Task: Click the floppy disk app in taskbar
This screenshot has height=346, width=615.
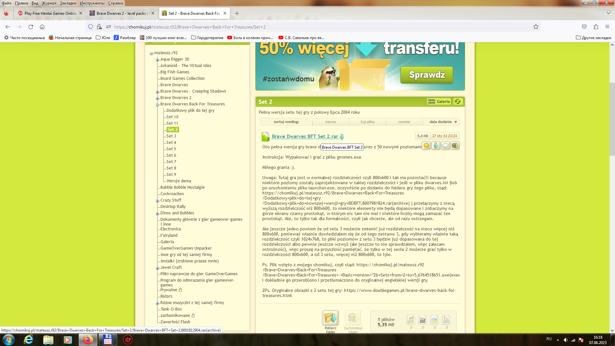Action: (x=108, y=340)
